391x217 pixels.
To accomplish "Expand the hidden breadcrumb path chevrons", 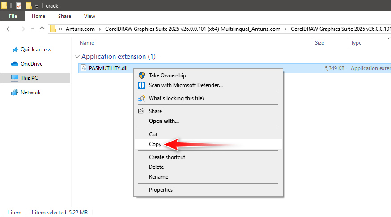I will 60,29.
